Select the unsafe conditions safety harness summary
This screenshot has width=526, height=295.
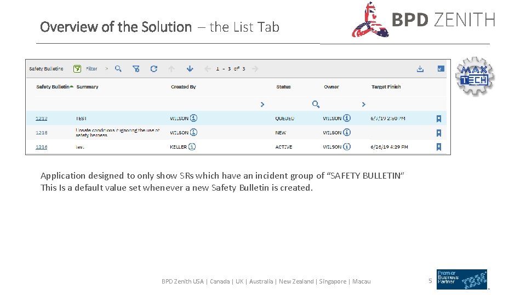click(x=117, y=132)
